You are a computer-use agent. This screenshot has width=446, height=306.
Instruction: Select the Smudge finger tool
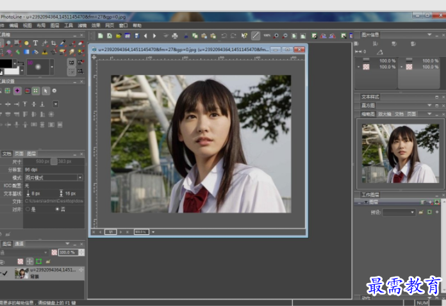72,52
